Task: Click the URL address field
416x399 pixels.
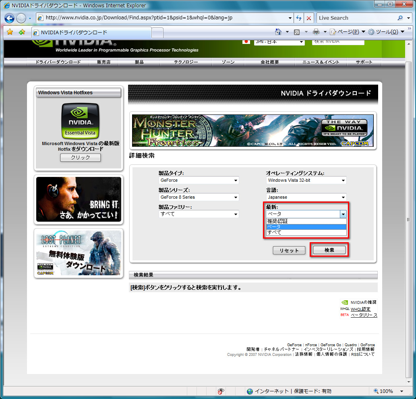Action: 164,18
